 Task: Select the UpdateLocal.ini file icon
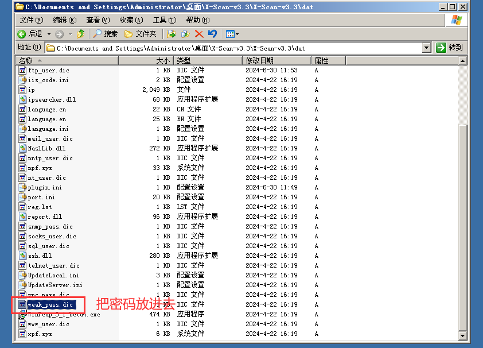tap(22, 275)
